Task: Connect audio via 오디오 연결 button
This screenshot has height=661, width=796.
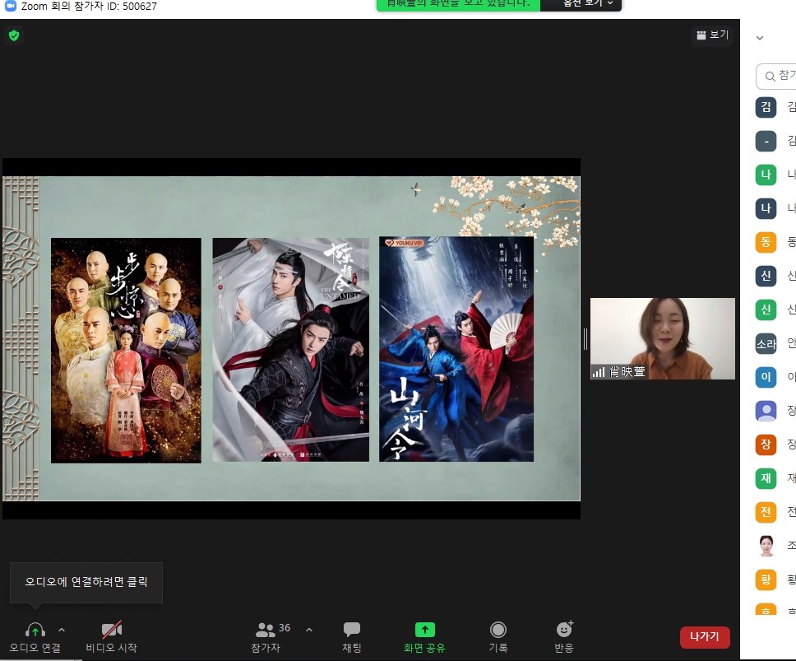Action: click(x=35, y=637)
